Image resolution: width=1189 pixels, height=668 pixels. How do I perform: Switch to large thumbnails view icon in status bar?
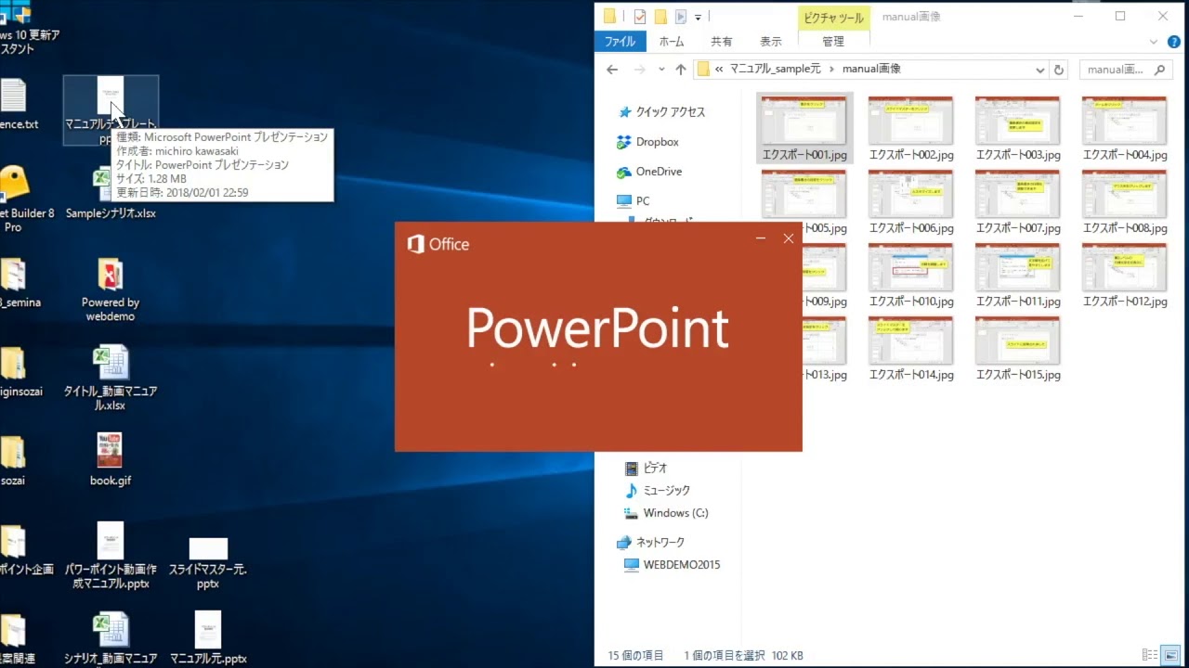click(1172, 655)
